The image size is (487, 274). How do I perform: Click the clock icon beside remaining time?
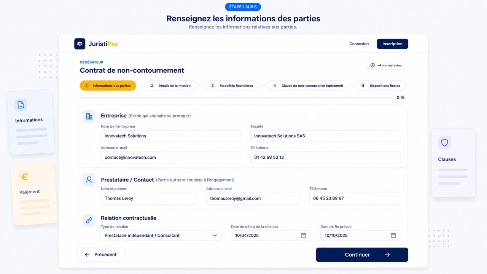point(373,65)
